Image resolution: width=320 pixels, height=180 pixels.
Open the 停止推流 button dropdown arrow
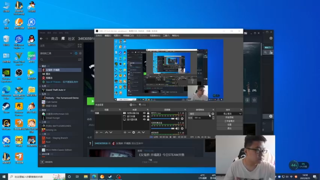coord(240,114)
